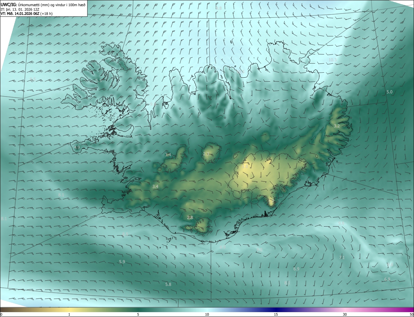Click the colorbar tick label 50

[411, 314]
